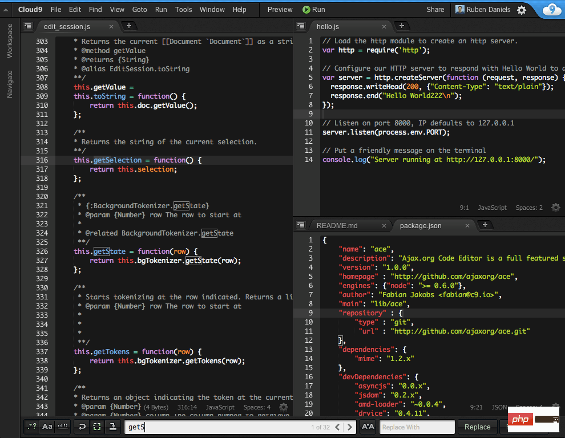Image resolution: width=565 pixels, height=438 pixels.
Task: Click the Replace button
Action: (x=478, y=427)
